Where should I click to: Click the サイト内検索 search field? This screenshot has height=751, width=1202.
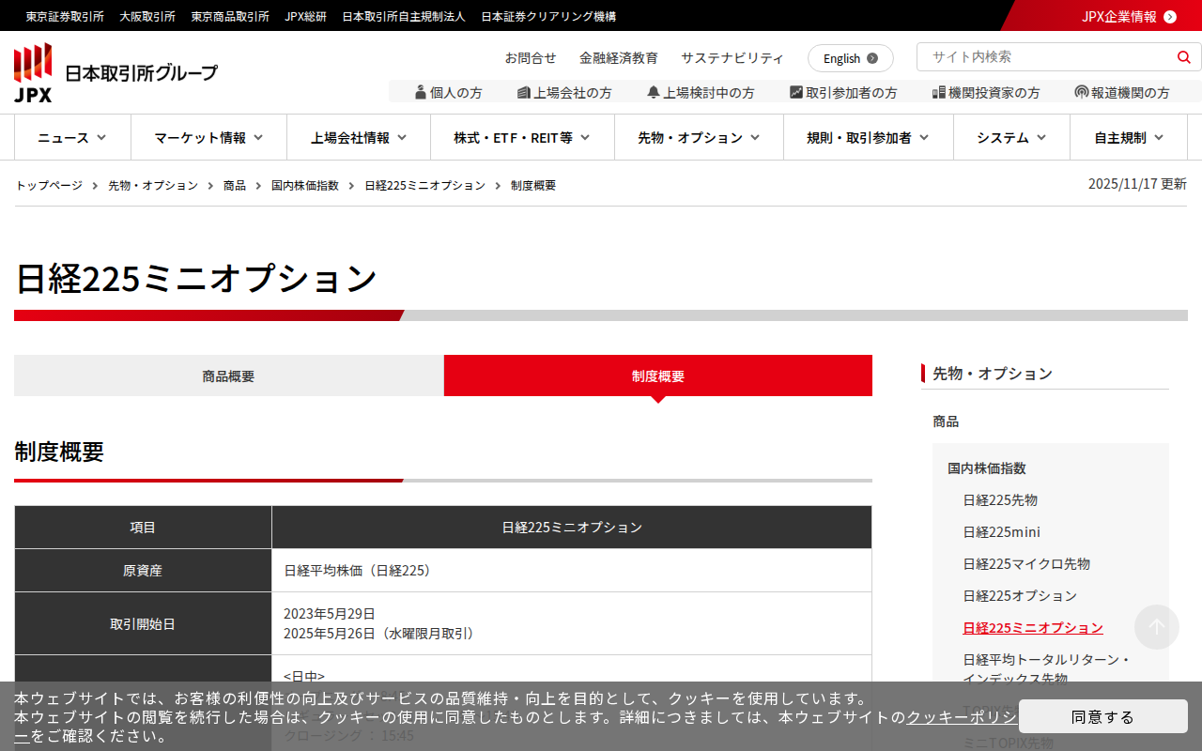point(1046,56)
